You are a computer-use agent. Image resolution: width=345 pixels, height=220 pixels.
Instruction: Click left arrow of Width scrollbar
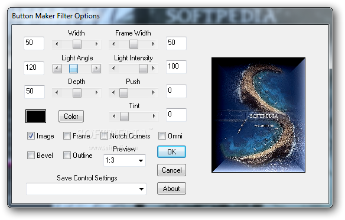pos(57,44)
